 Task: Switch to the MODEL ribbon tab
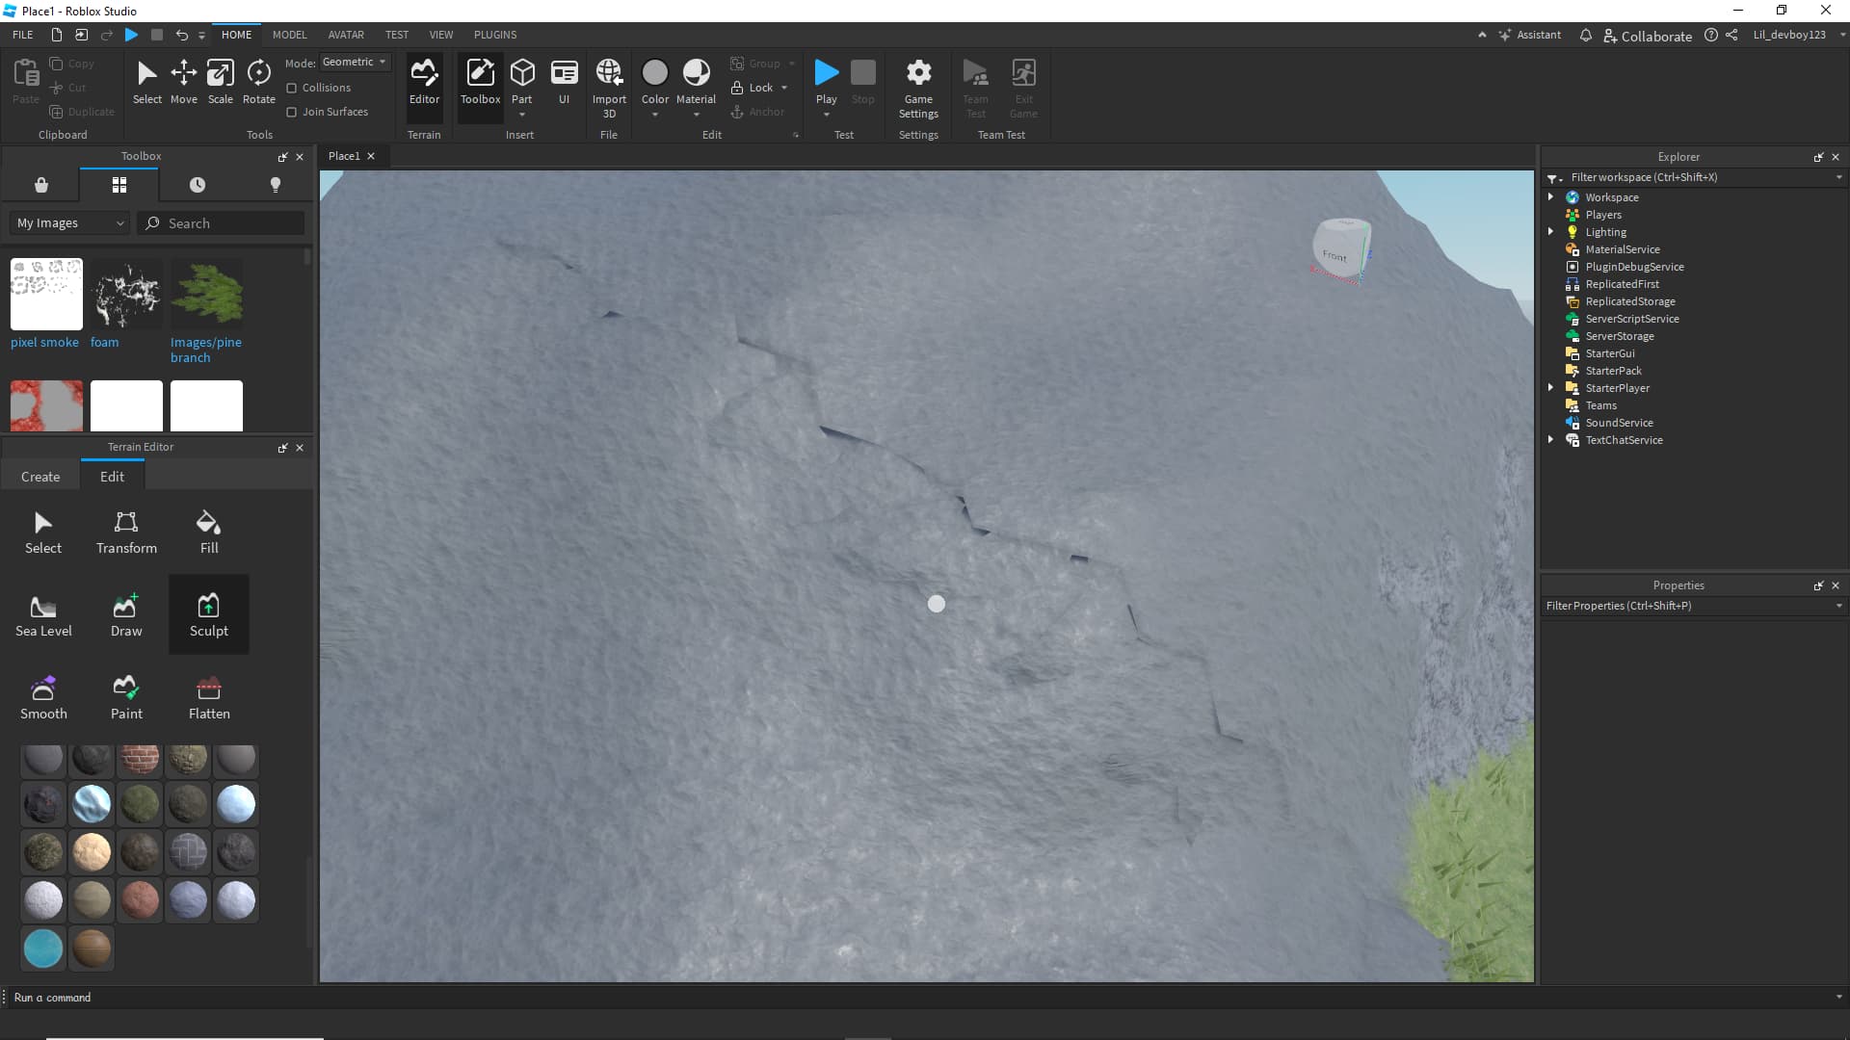(x=289, y=35)
